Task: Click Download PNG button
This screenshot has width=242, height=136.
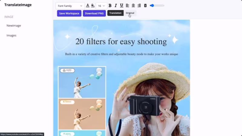Action: pos(94,13)
